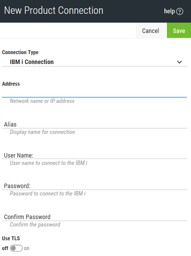Click the Address heading label
The image size is (191, 256).
(x=11, y=84)
